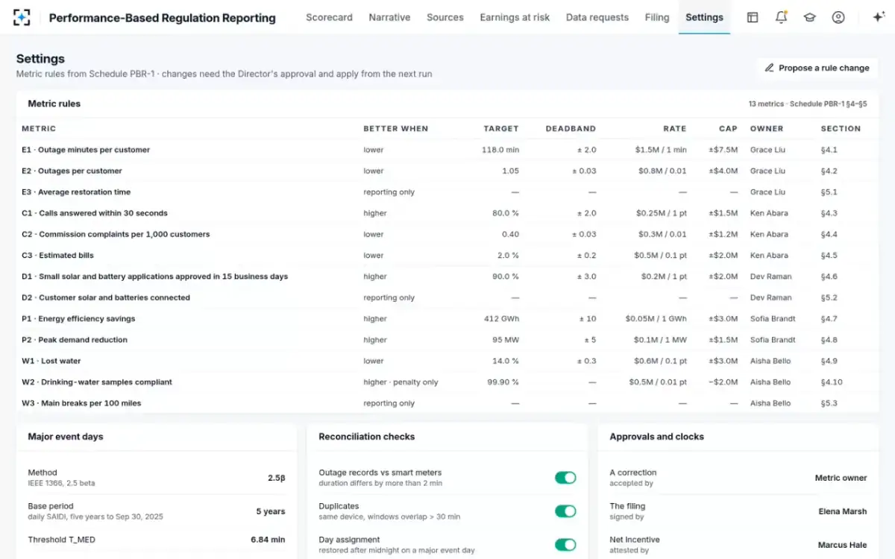View the Data requests tab
The width and height of the screenshot is (895, 559).
tap(597, 17)
